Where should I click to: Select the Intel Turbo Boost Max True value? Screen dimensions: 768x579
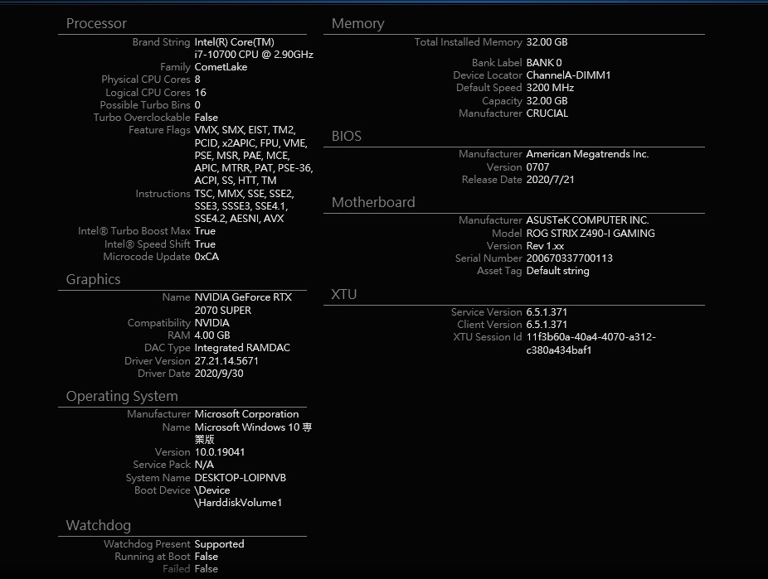[x=205, y=231]
